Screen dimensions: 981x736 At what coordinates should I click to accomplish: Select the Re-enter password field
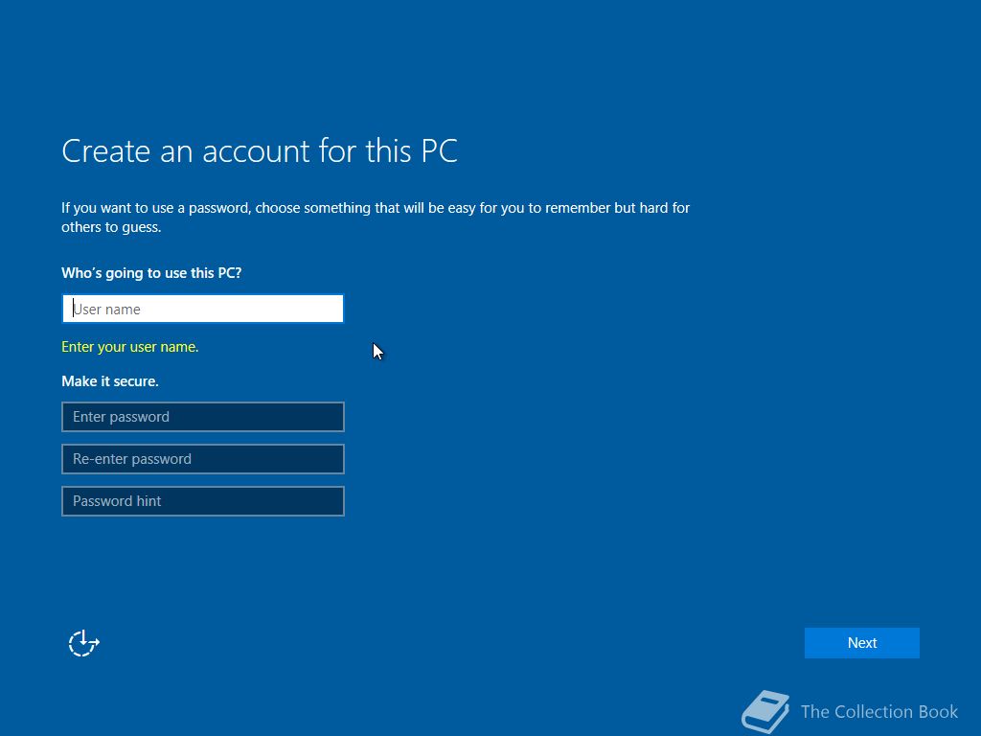(x=203, y=459)
